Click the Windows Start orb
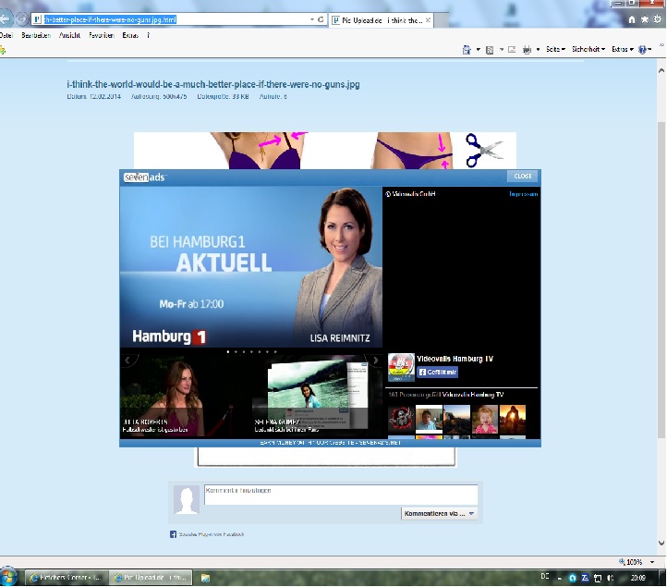667x587 pixels. point(10,577)
